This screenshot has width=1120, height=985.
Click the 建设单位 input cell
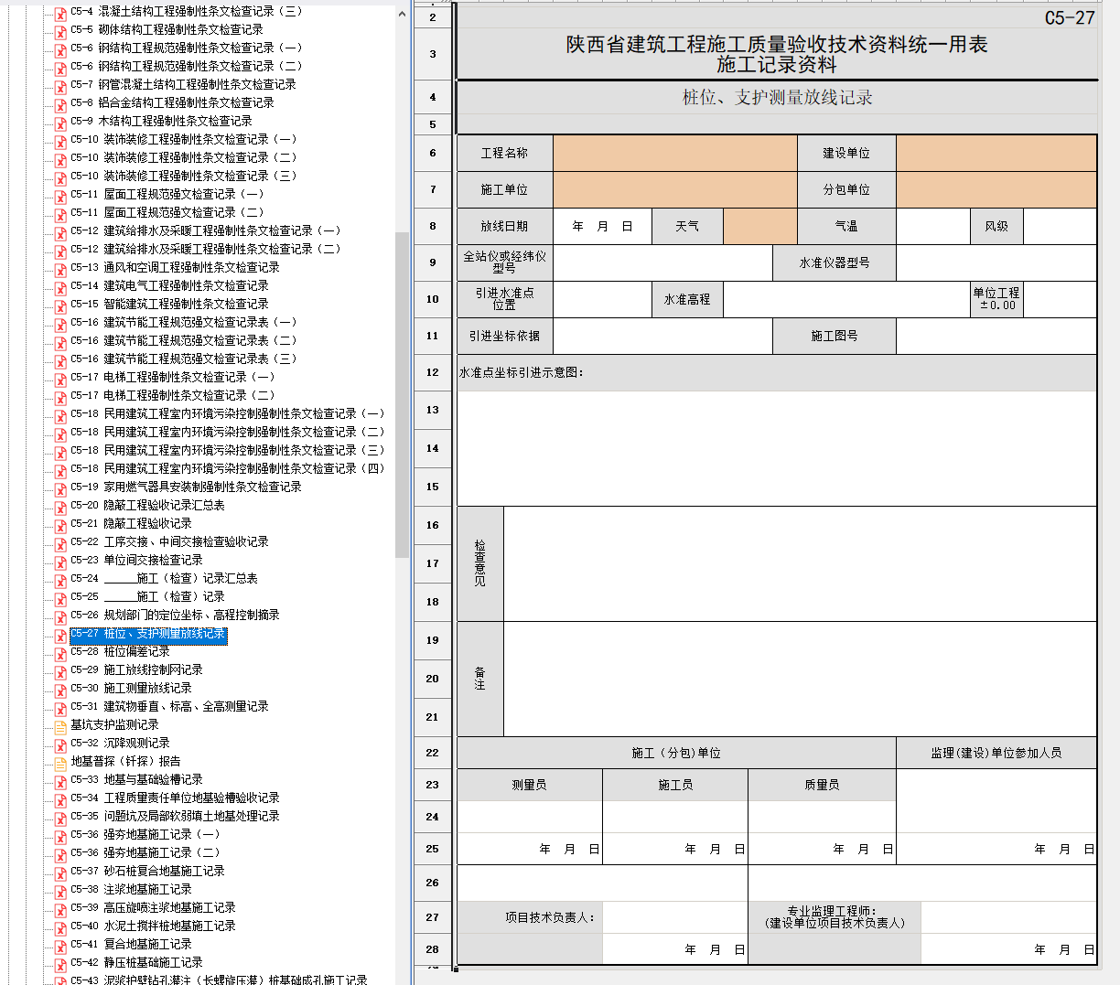pos(996,153)
